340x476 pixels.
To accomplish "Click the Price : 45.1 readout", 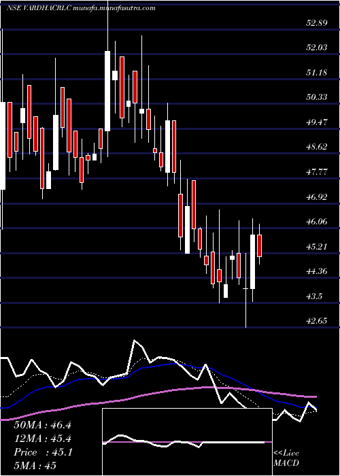I will (43, 452).
